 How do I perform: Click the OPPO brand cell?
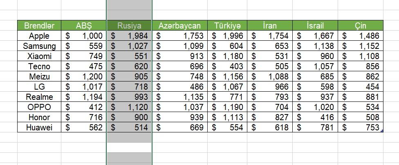[x=39, y=107]
